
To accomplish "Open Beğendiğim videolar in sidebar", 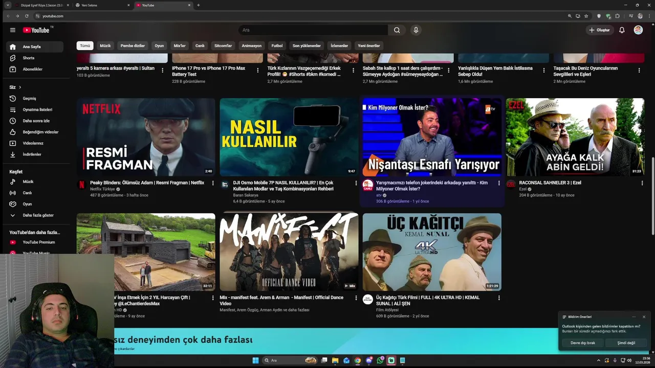I will tap(35, 132).
